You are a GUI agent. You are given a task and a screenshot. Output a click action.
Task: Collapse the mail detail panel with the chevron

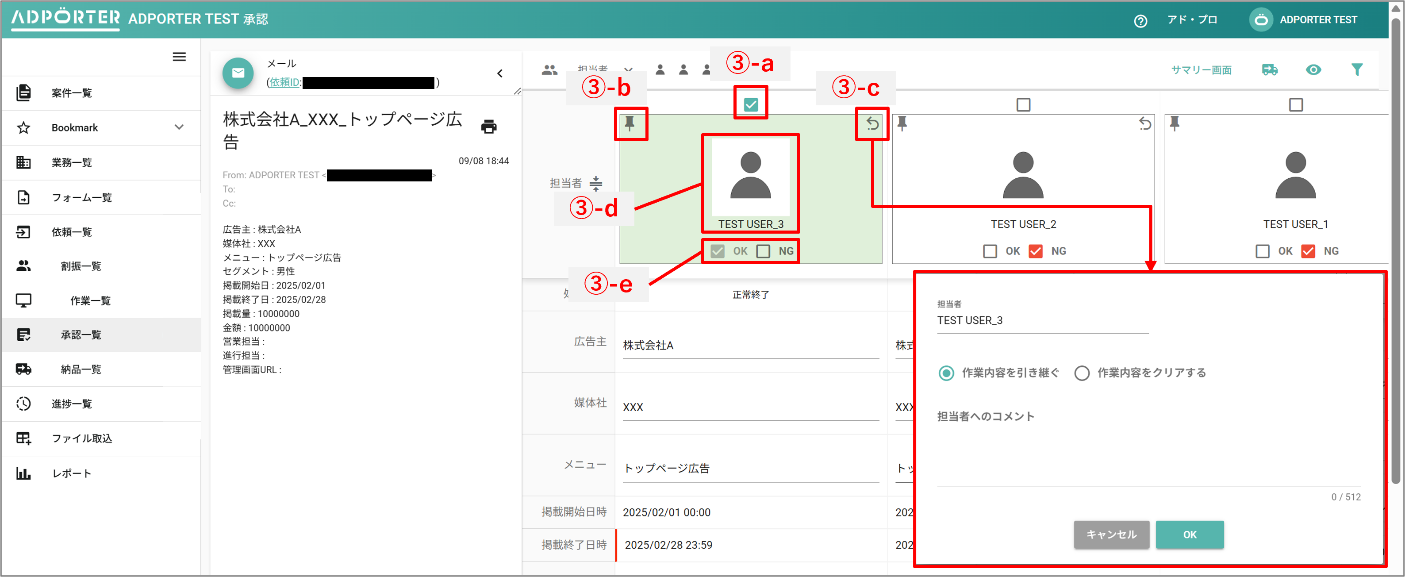click(x=499, y=73)
